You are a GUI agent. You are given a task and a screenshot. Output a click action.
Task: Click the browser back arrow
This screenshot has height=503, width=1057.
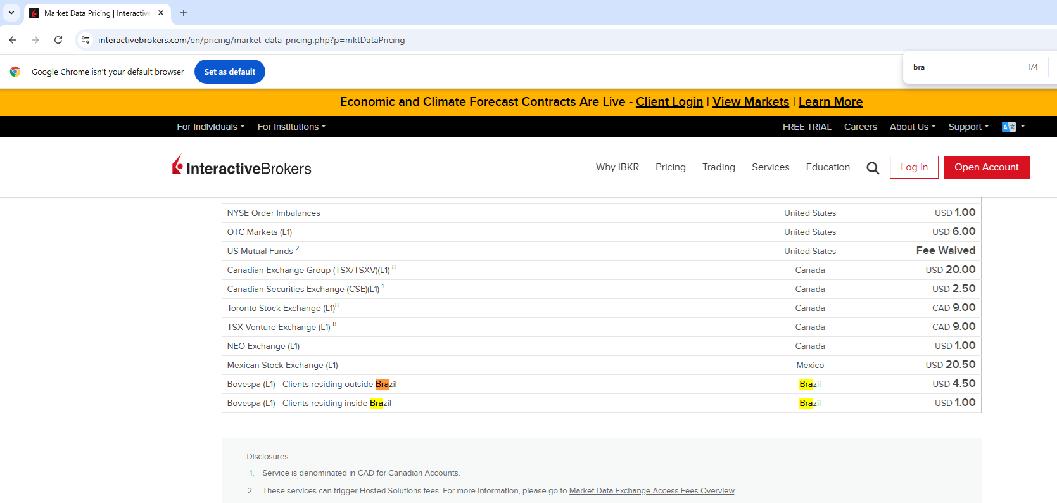13,40
